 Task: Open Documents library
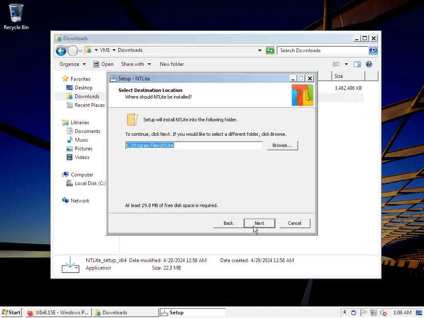click(83, 131)
